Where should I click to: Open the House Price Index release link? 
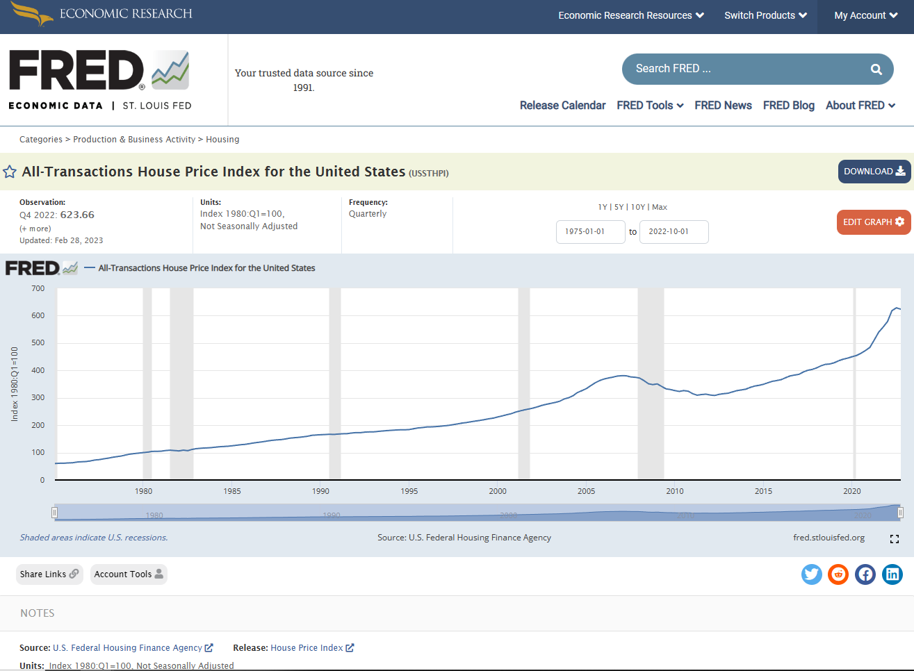click(312, 648)
